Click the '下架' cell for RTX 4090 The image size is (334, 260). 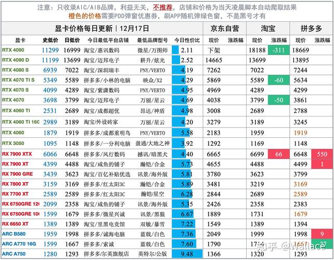[x=214, y=50]
